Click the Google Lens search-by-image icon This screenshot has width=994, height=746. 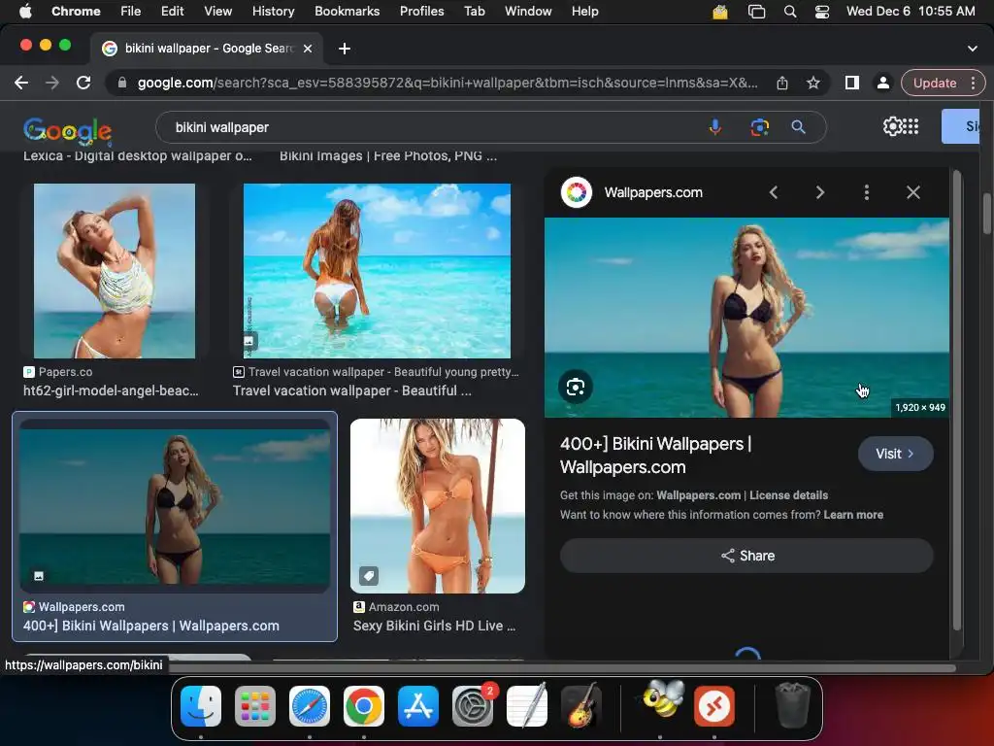point(759,127)
